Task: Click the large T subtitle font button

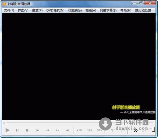Action: pos(112,130)
